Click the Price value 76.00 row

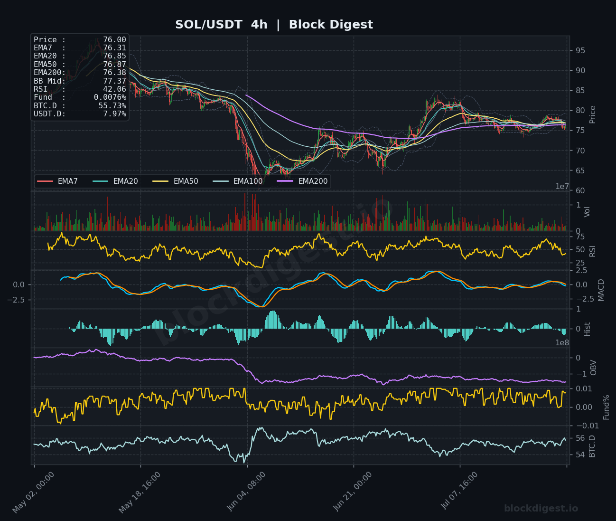(x=80, y=40)
